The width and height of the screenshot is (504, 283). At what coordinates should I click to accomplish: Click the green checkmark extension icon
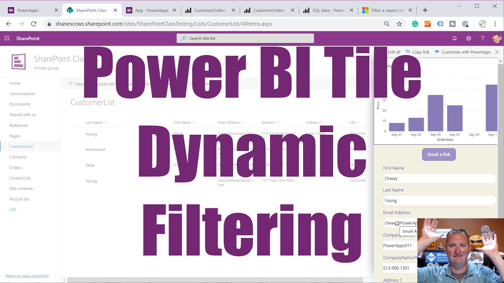(482, 24)
